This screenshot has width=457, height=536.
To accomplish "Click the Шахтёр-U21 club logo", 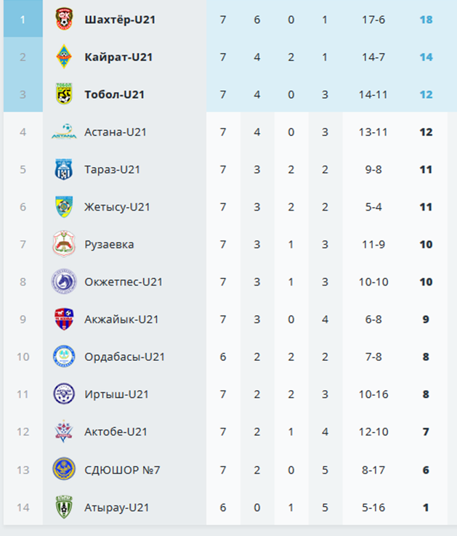I will pos(64,19).
